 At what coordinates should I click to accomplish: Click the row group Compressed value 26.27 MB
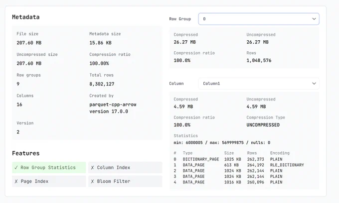tap(184, 42)
